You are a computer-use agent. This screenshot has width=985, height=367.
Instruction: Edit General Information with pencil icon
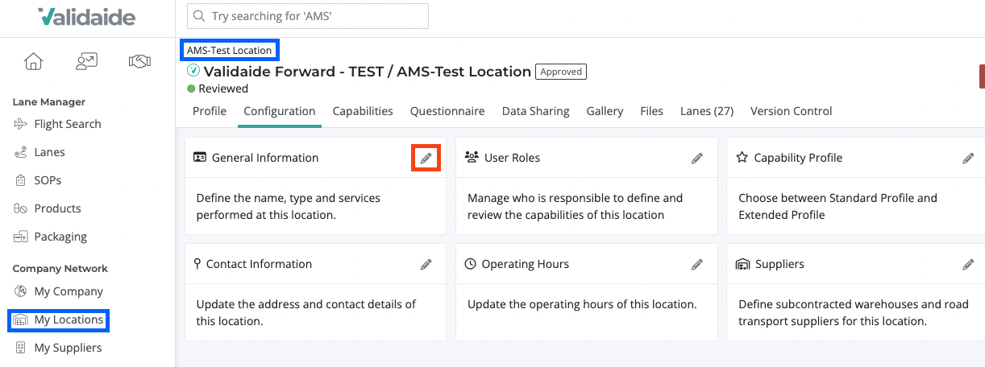(426, 158)
